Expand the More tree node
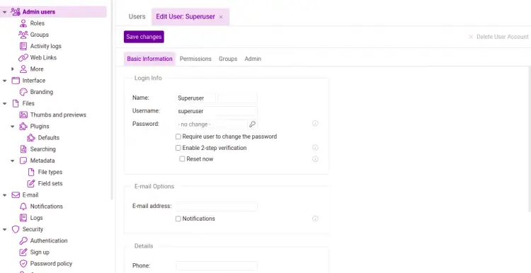Viewport: 531px width, 273px height. 13,69
